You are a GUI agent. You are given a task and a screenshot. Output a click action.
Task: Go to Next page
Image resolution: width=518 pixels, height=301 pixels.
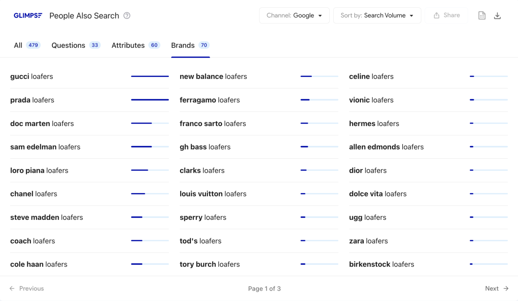tap(497, 288)
